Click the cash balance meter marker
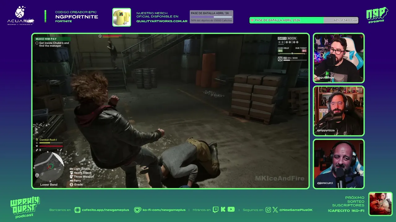The image size is (396, 222). coord(292,54)
